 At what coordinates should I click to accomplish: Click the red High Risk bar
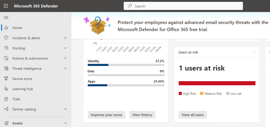tap(217, 83)
